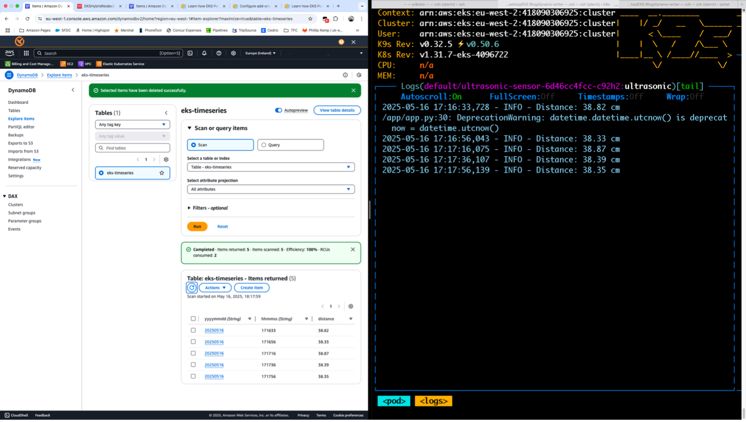Image resolution: width=746 pixels, height=422 pixels.
Task: Switch to EKSHybridNodes browser tab
Action: (x=99, y=6)
